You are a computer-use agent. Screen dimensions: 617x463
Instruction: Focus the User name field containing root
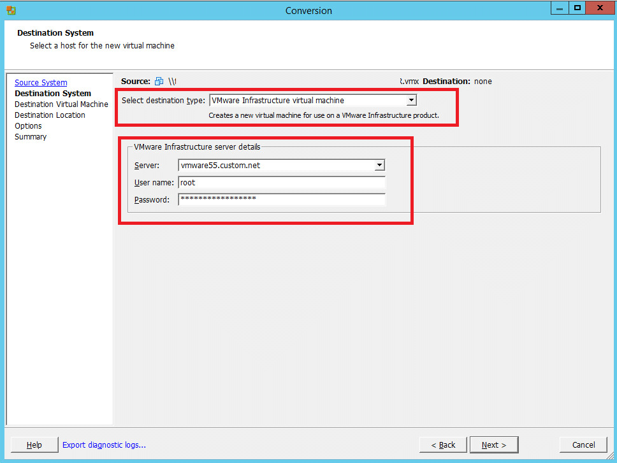point(282,182)
